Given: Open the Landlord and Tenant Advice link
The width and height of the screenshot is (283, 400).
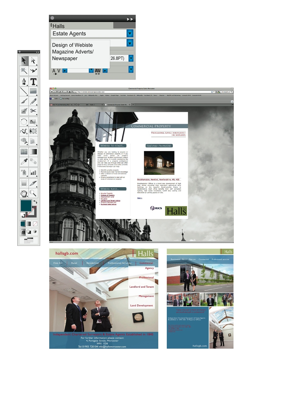Looking at the screenshot, I should pos(111,200).
